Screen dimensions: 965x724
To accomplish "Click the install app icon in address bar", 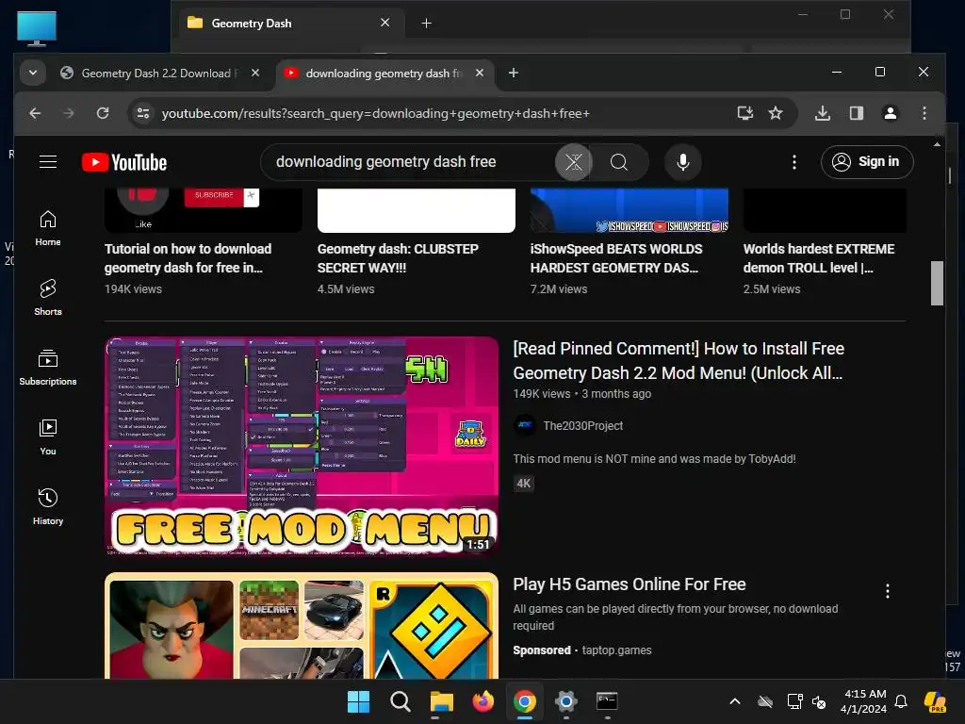I will pyautogui.click(x=745, y=113).
